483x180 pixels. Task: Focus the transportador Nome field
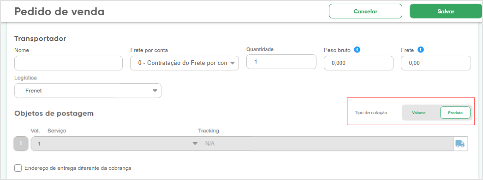(x=68, y=63)
